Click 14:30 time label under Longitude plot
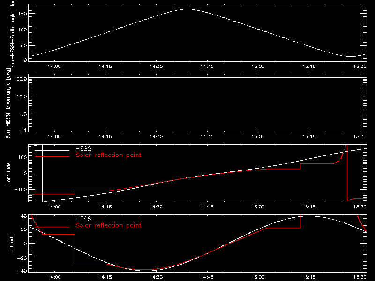This screenshot has width=375, height=281. pyautogui.click(x=156, y=207)
